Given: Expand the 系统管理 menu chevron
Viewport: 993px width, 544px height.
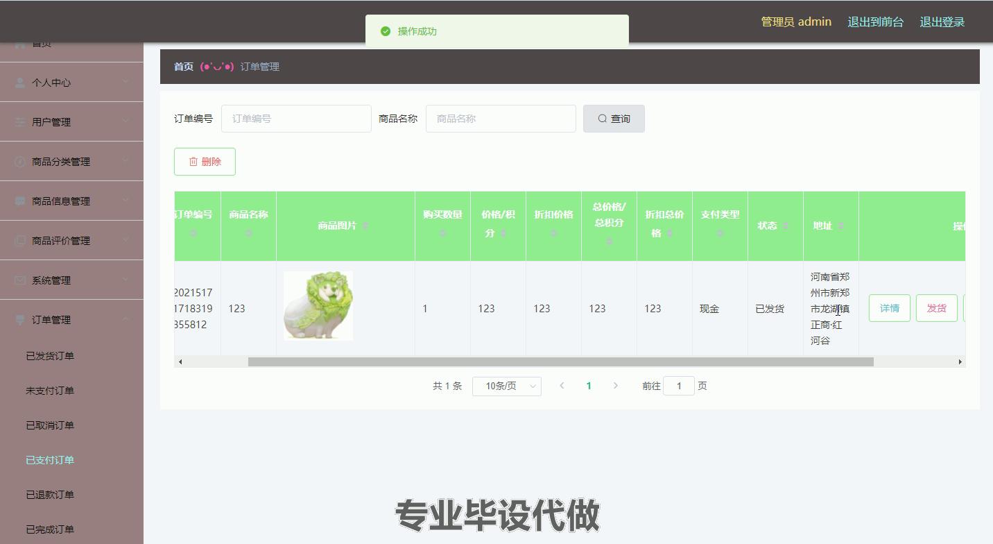Looking at the screenshot, I should (x=126, y=280).
